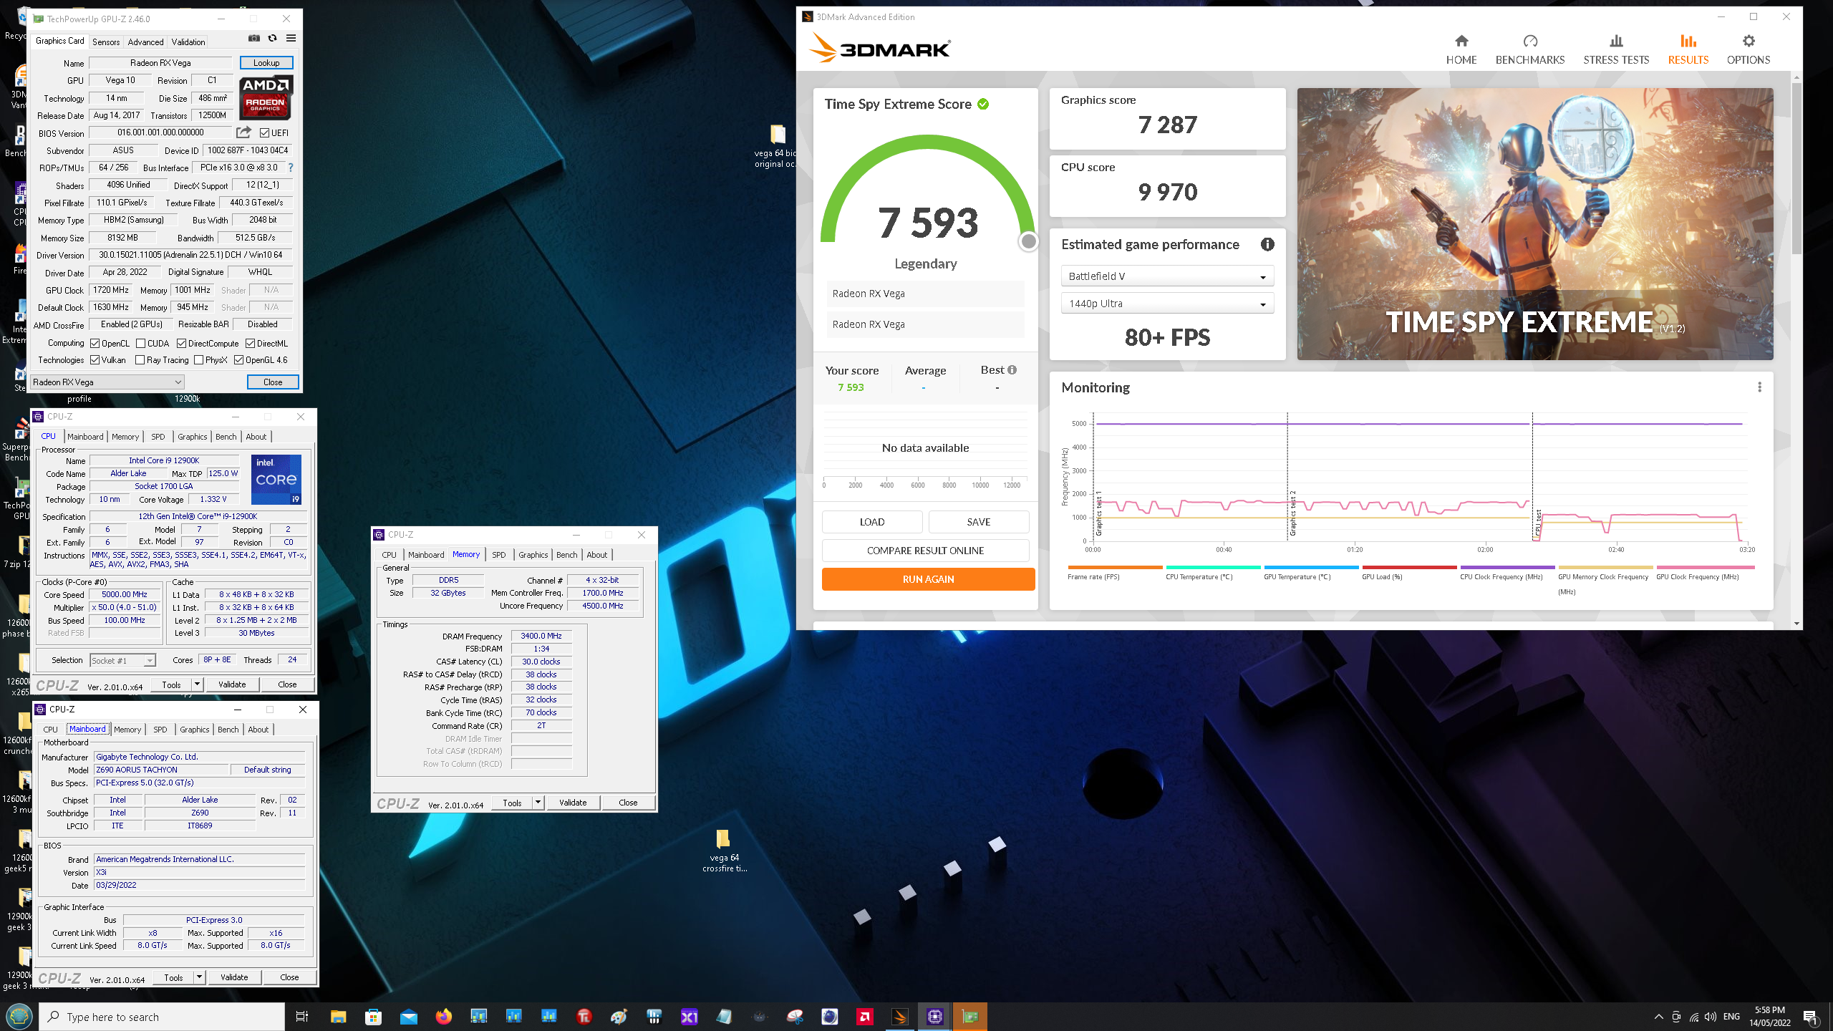Image resolution: width=1833 pixels, height=1031 pixels.
Task: Toggle the OpenCL checkbox in GPU-Z
Action: 95,344
